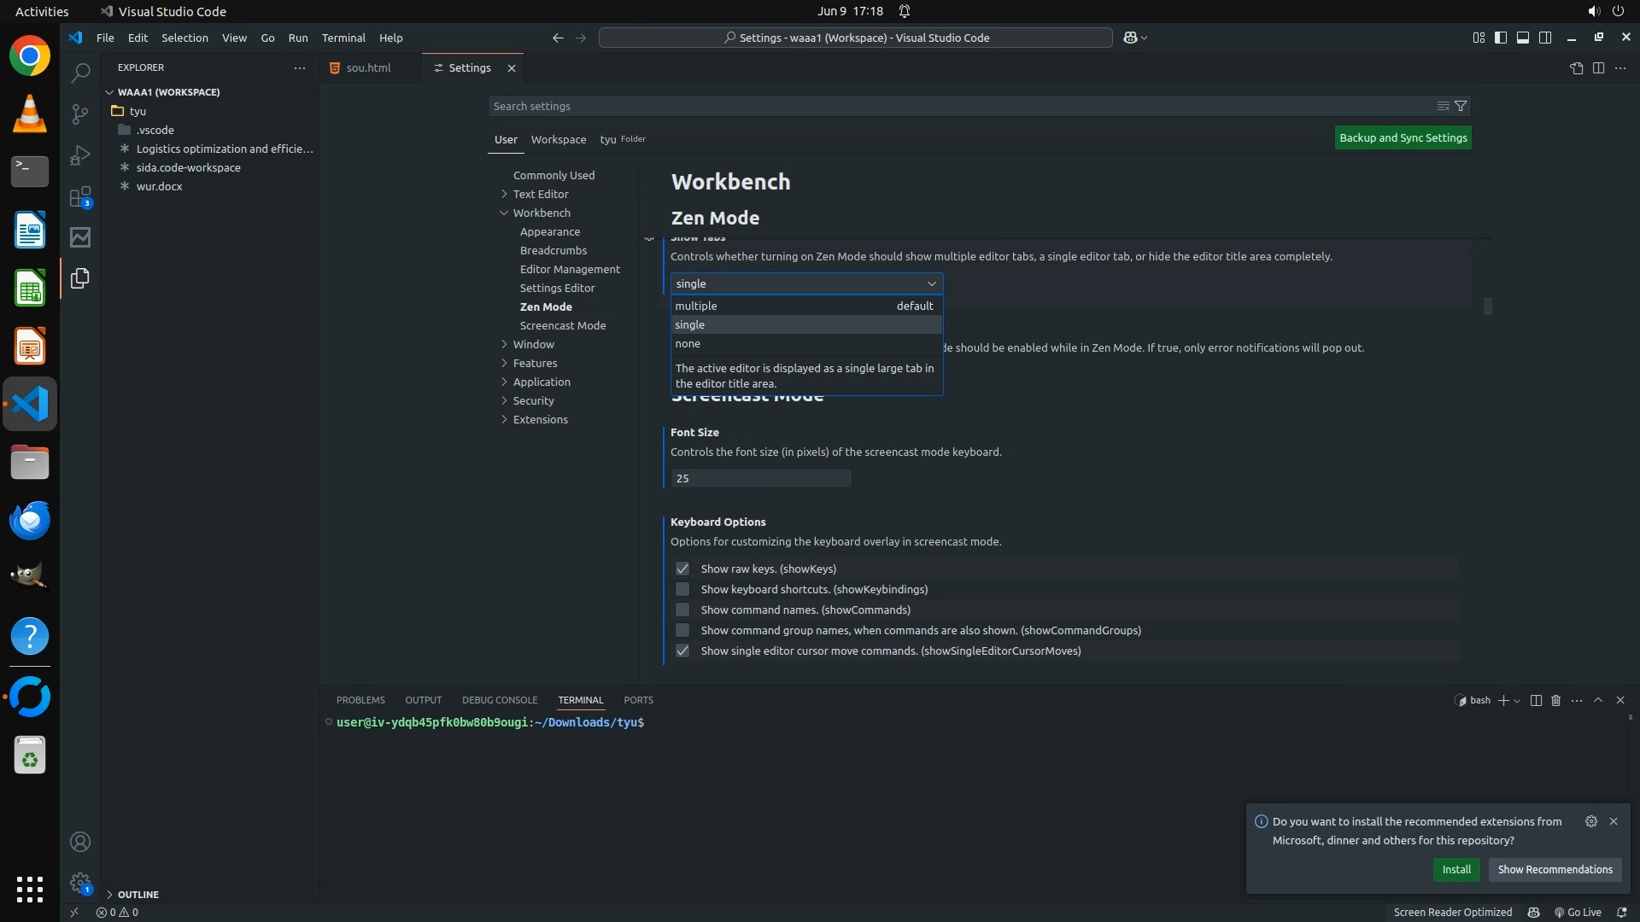
Task: Open Run and Debug view
Action: point(80,155)
